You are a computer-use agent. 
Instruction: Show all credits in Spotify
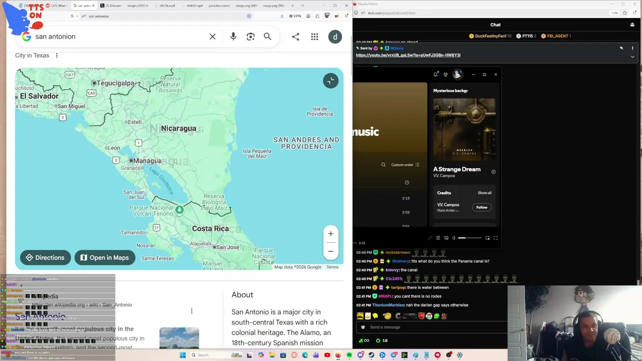[x=485, y=193]
